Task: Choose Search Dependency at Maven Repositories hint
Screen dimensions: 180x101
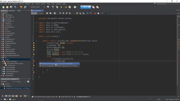Action: 59,66
